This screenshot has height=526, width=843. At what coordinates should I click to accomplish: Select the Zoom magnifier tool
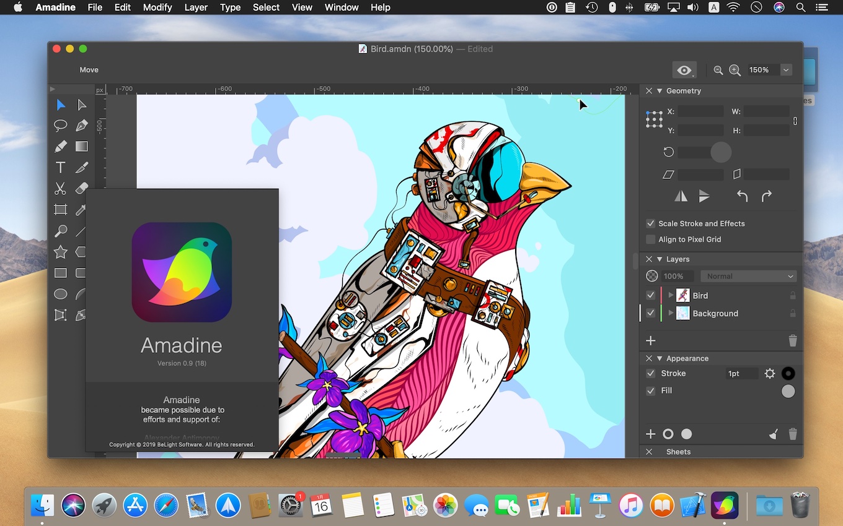point(60,231)
